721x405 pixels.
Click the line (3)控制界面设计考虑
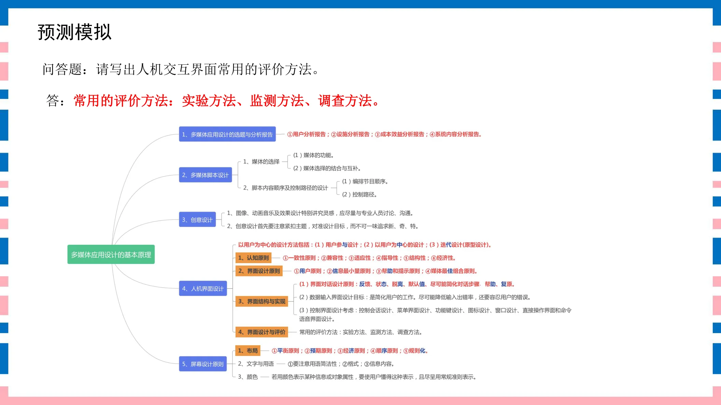435,314
